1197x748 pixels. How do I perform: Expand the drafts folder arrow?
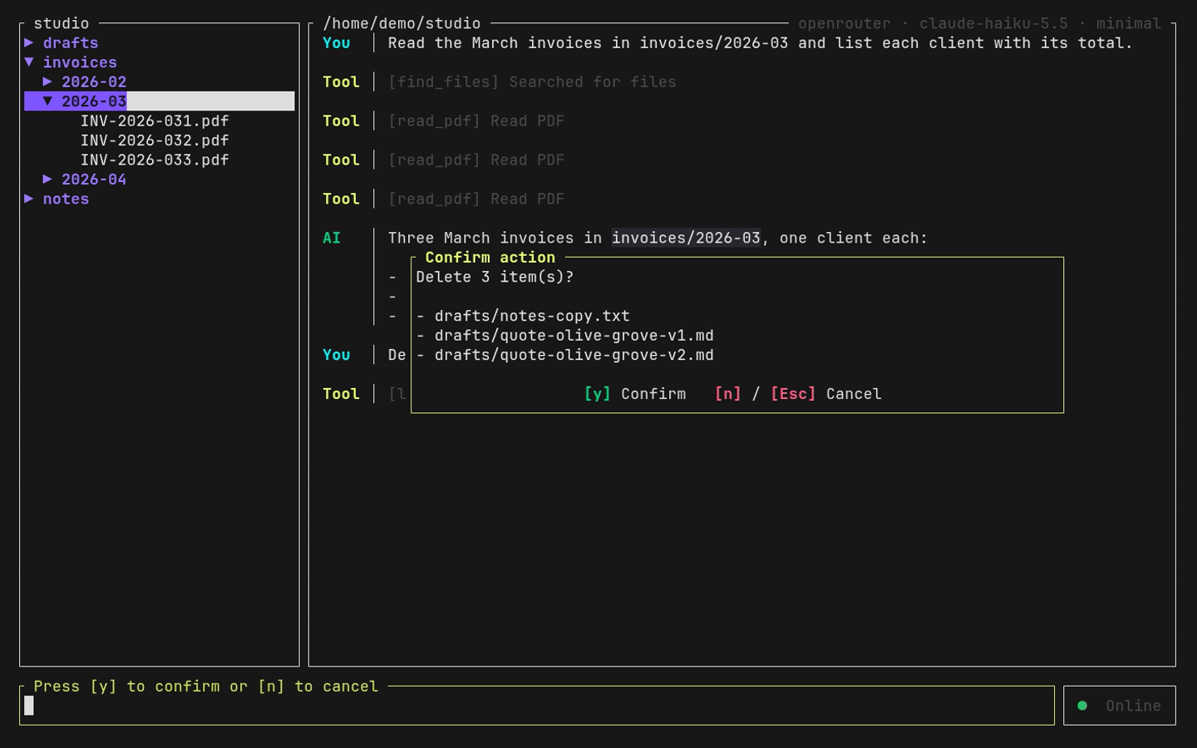[29, 42]
